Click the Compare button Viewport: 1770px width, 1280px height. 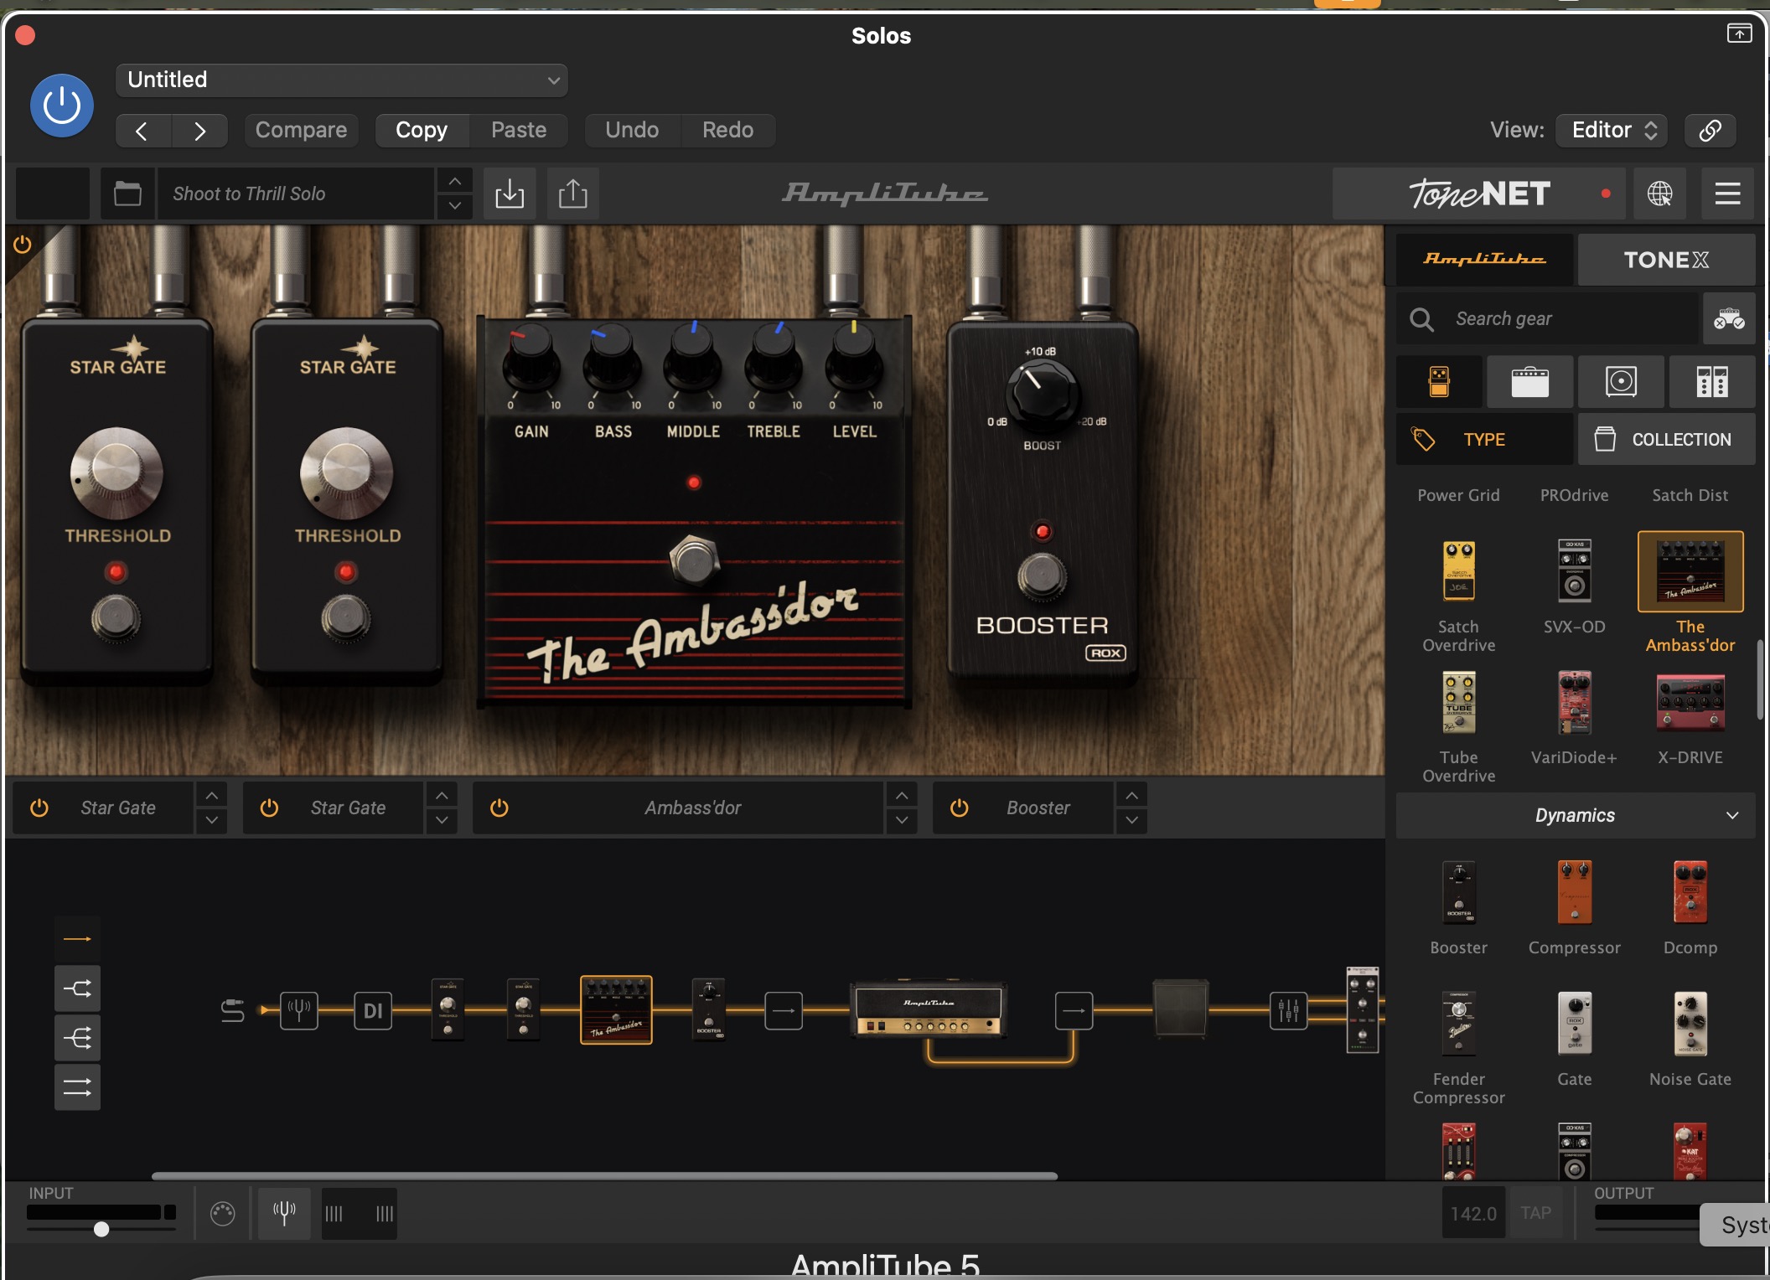pyautogui.click(x=301, y=130)
